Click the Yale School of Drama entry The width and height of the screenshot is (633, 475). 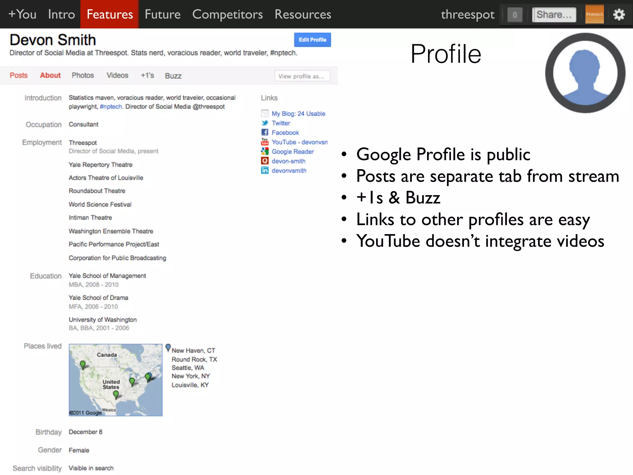pyautogui.click(x=99, y=298)
